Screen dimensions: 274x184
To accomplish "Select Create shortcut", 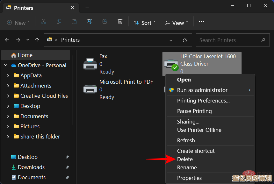I will [210, 151].
